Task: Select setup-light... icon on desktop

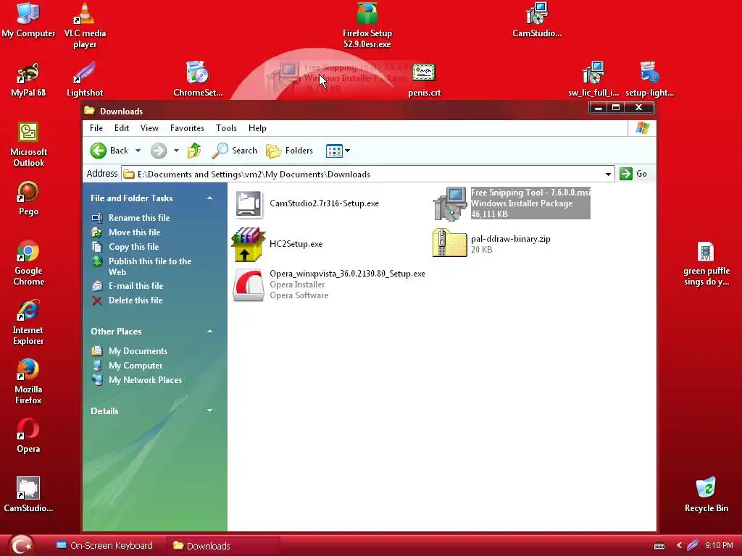Action: tap(650, 80)
